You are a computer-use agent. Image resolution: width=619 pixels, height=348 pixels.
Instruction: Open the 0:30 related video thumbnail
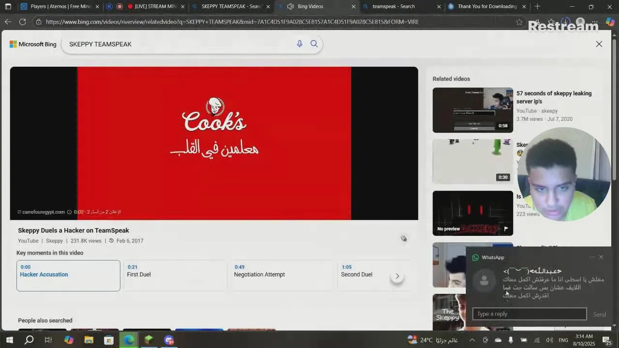pos(472,161)
